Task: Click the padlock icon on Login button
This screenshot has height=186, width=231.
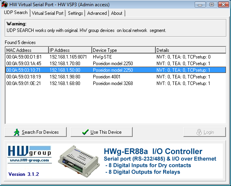Action: [x=199, y=132]
